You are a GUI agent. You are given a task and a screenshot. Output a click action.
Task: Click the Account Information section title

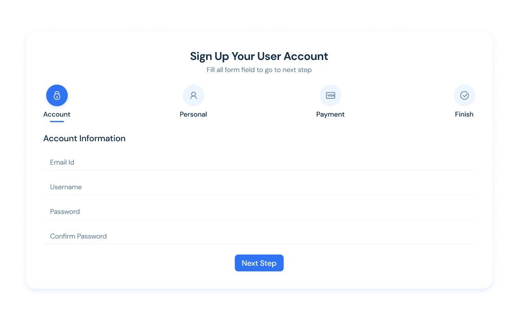click(84, 138)
